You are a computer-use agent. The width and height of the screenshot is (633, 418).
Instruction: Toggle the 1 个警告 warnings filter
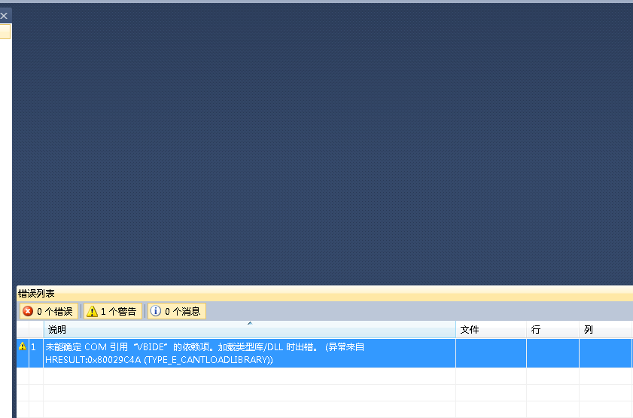(113, 311)
